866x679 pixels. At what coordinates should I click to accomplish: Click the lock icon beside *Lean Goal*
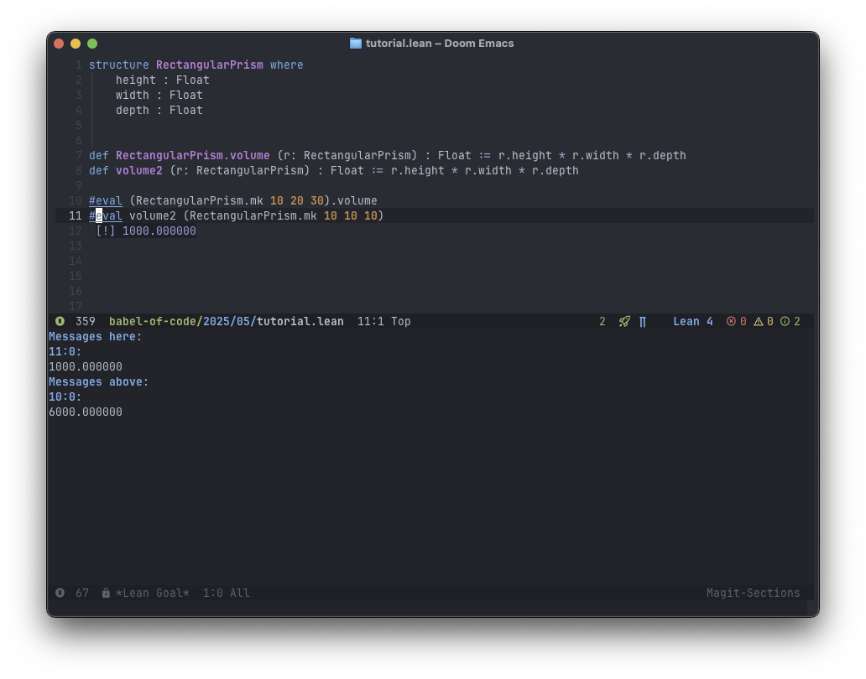pos(106,593)
